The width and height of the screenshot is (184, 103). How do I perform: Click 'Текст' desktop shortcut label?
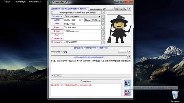[7, 2]
